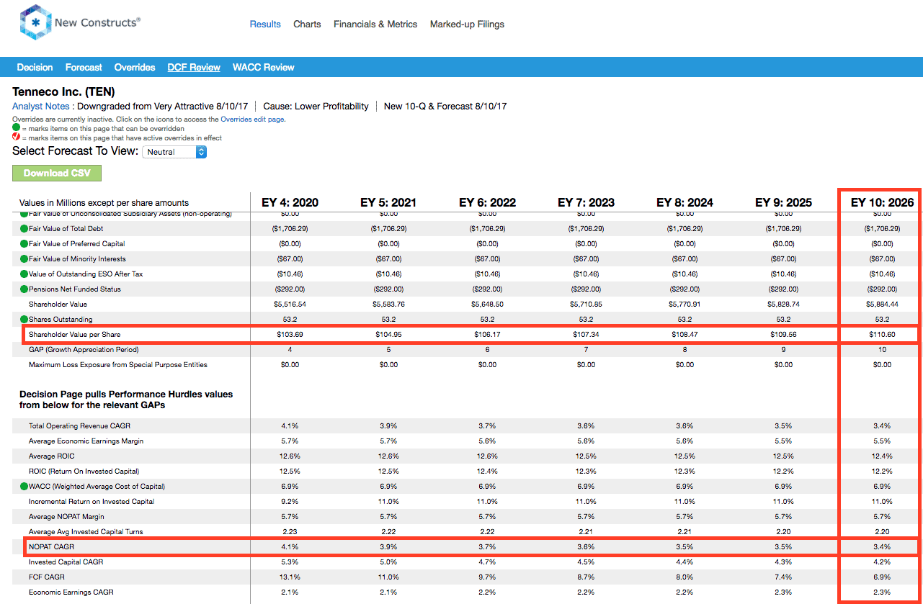The width and height of the screenshot is (923, 604).
Task: Switch to the Overrides tab
Action: 135,67
